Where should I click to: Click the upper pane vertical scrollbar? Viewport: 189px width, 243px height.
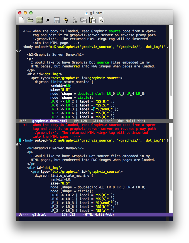coord(171,67)
